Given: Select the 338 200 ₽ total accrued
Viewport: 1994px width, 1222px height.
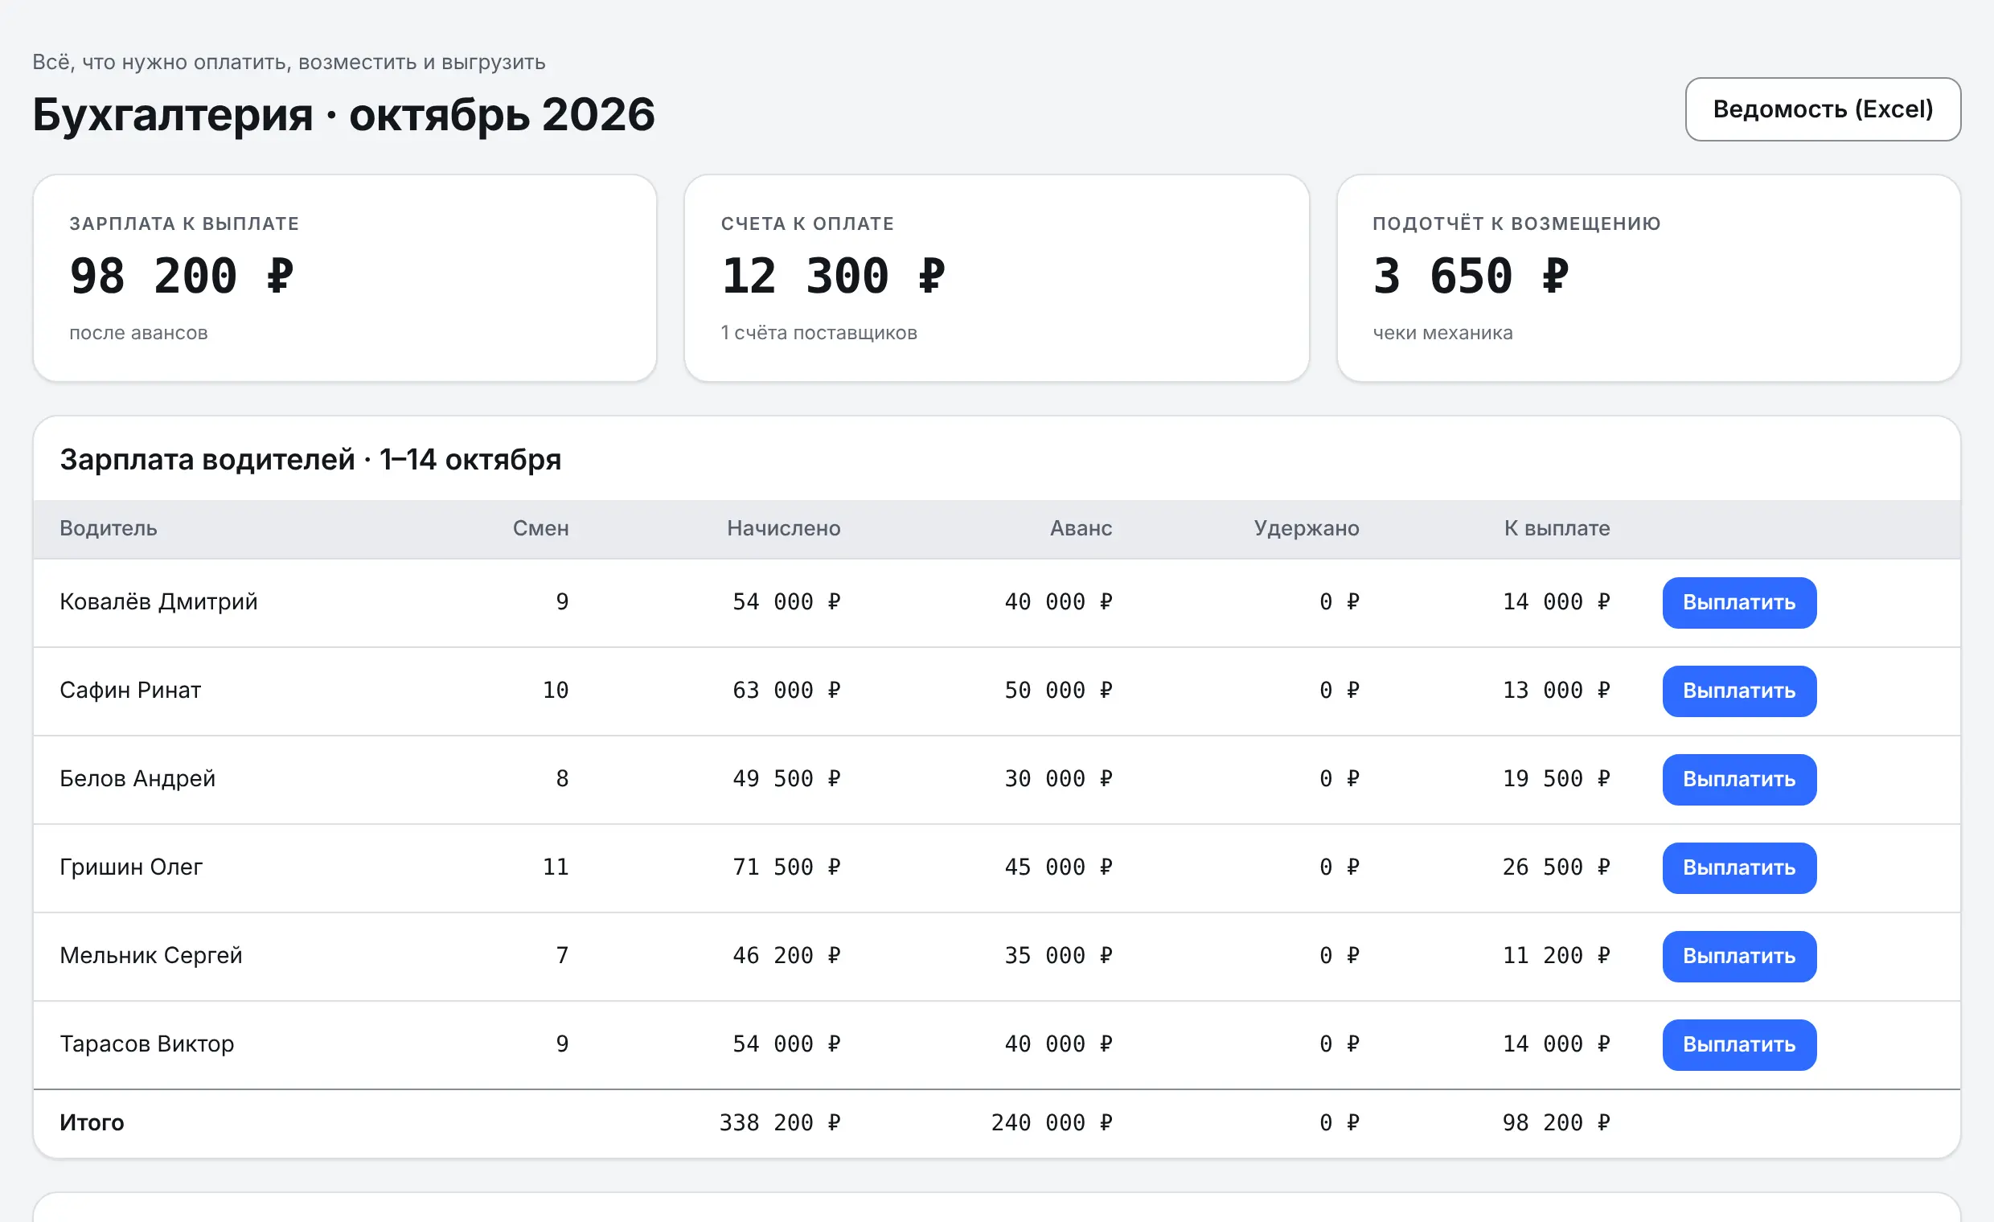Looking at the screenshot, I should (x=780, y=1122).
